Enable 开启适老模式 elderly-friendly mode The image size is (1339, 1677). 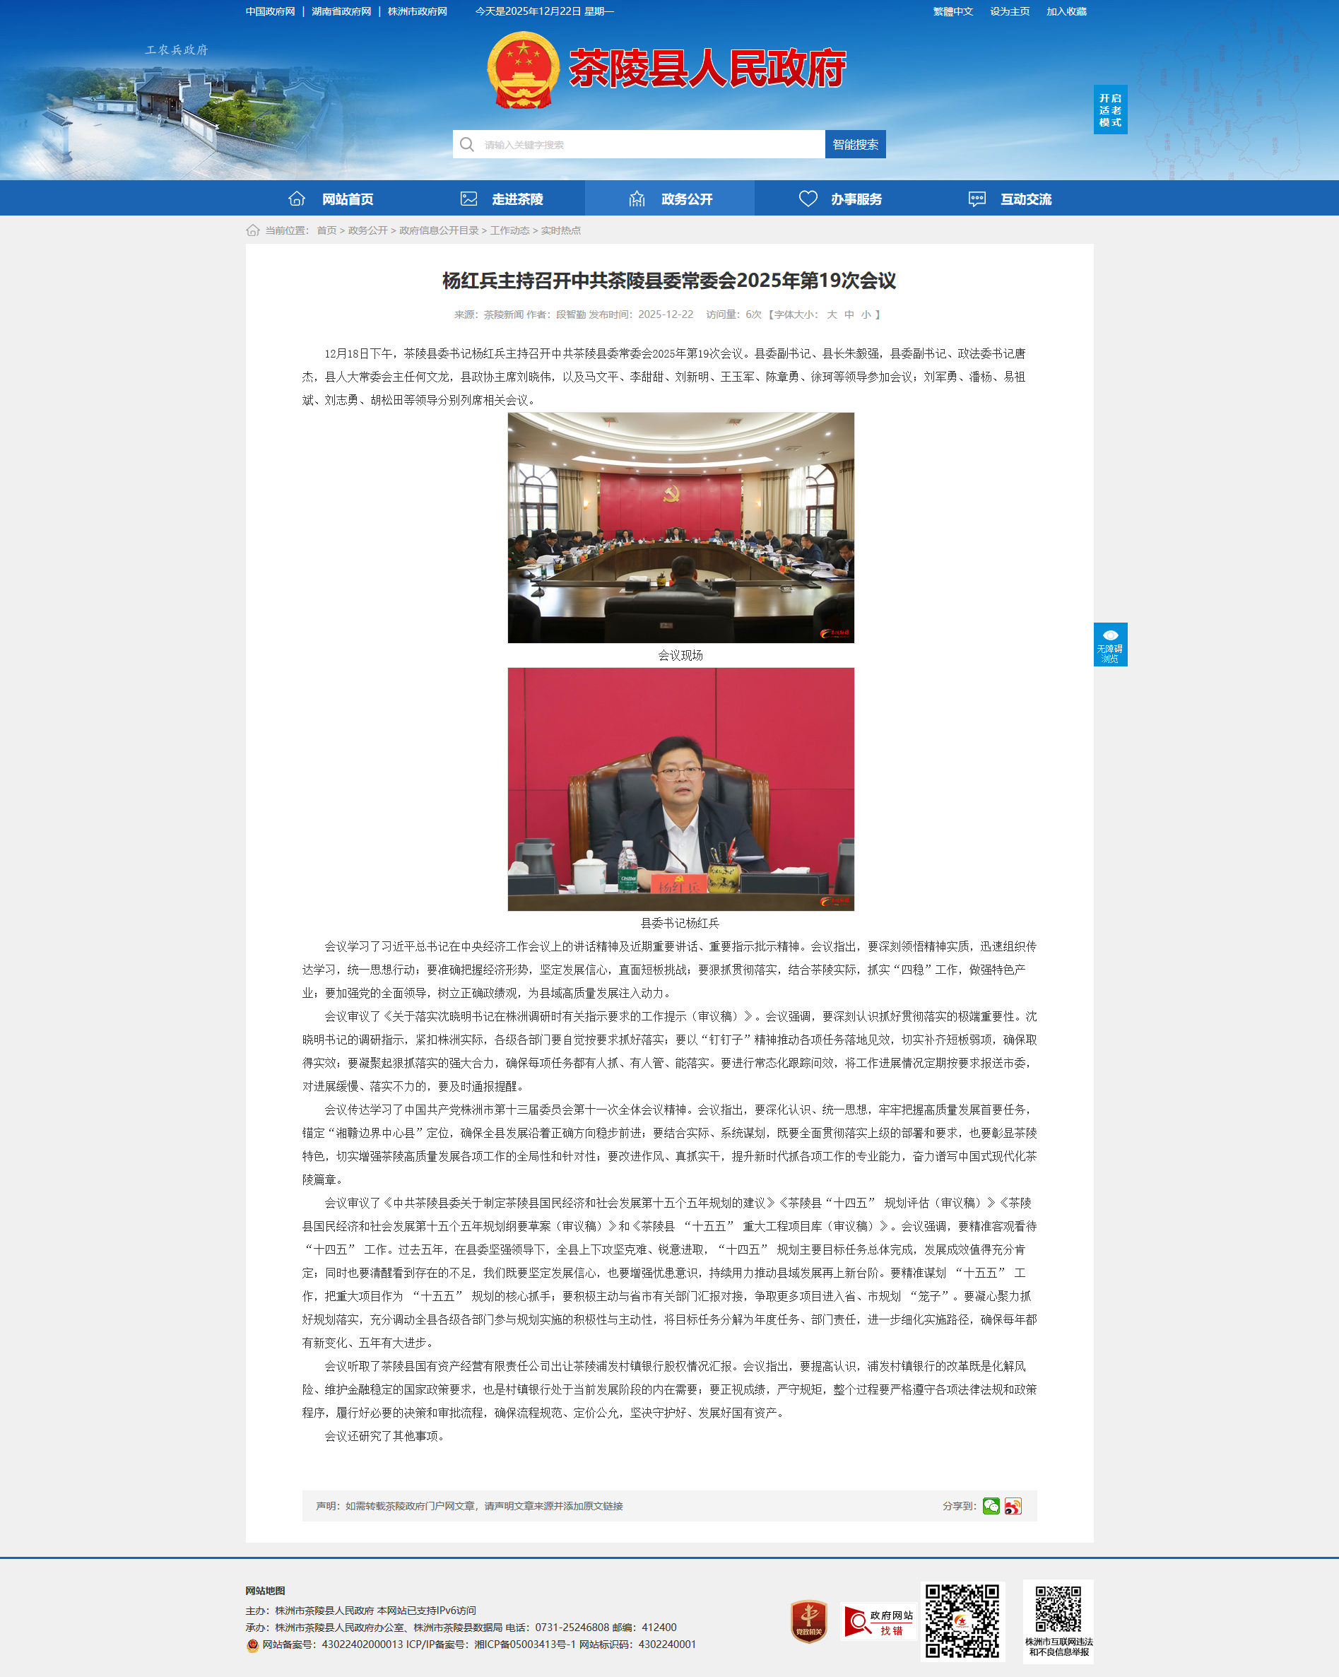click(1109, 110)
